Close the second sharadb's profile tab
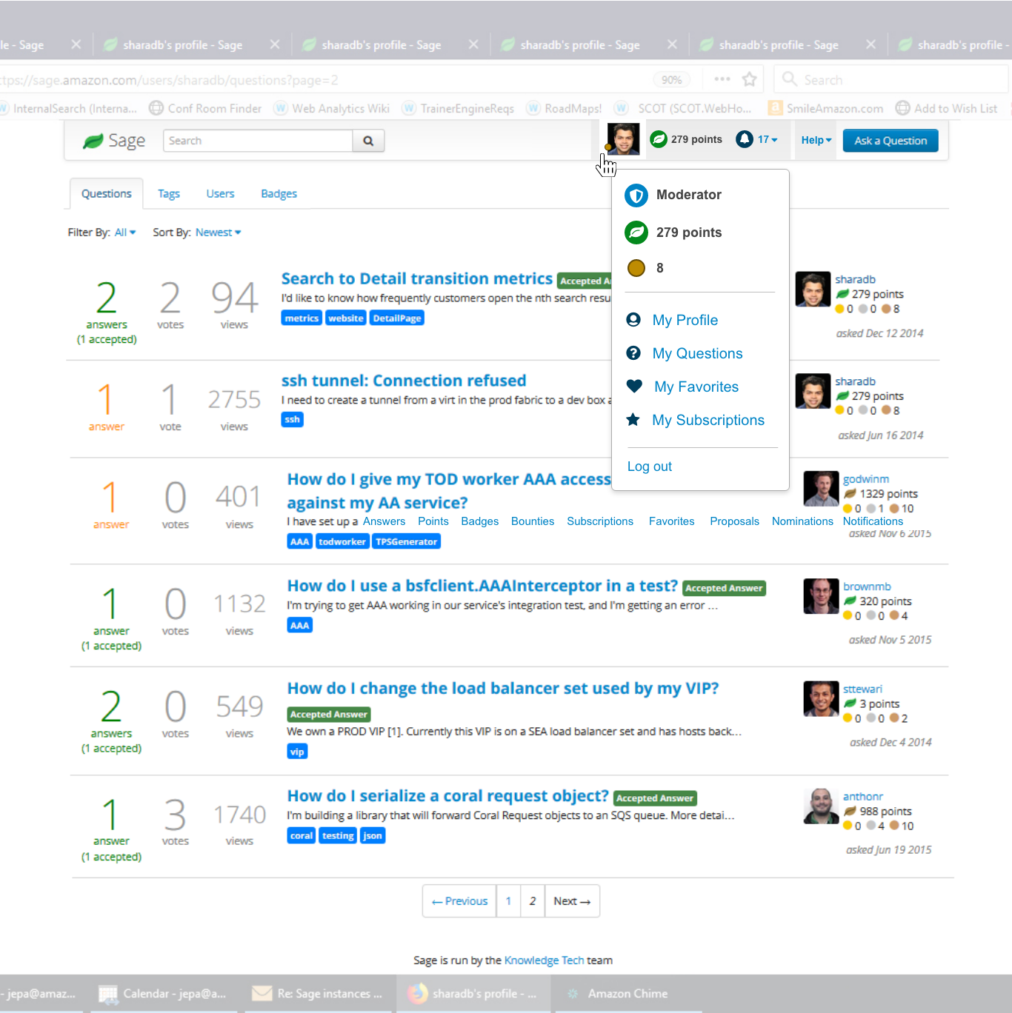1012x1013 pixels. 473,44
